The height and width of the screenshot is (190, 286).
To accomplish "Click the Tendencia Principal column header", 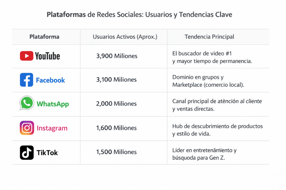I will coord(209,37).
